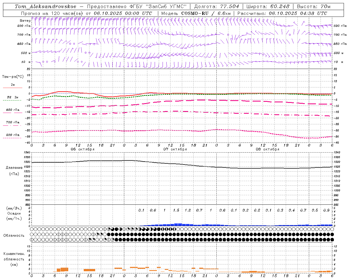Click the (мм/1ч.) precipitation unit label
Viewport: 348px width, 278px height.
(x=14, y=219)
